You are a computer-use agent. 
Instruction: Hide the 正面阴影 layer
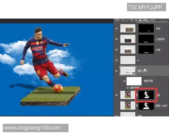coord(117,39)
